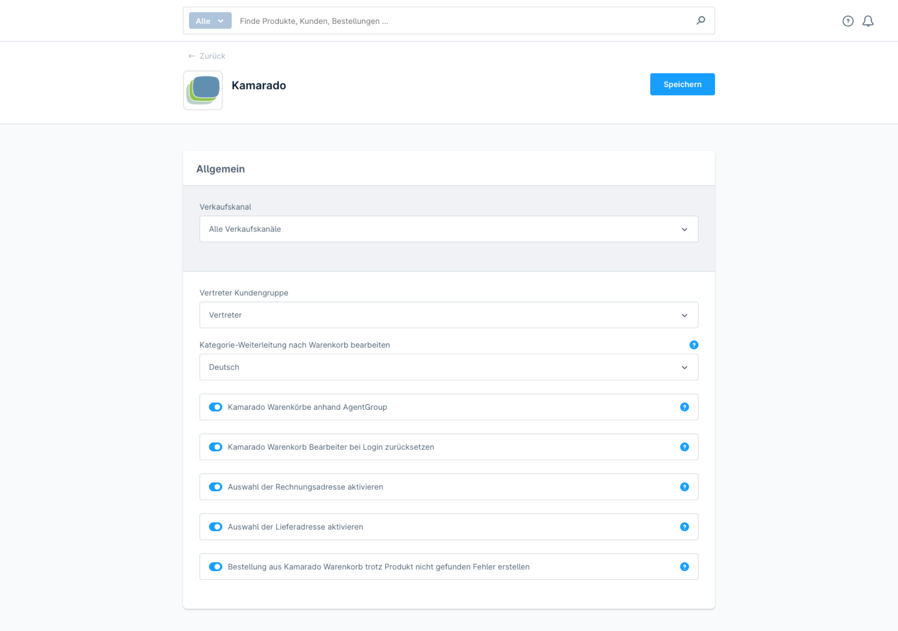
Task: Show help for Kategorie-Weiterleitung field
Action: click(x=694, y=345)
